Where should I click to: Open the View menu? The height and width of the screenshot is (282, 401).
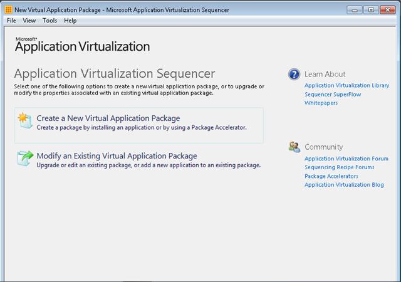29,21
